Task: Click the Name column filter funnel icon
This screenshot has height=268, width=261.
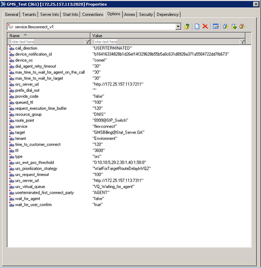Action: [x=87, y=42]
